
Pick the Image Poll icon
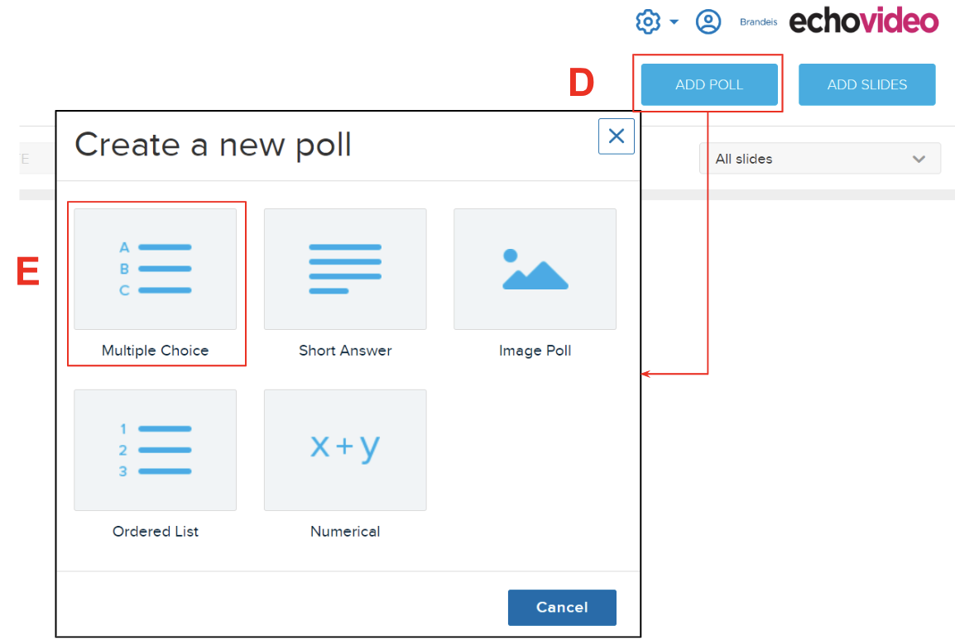pyautogui.click(x=535, y=269)
